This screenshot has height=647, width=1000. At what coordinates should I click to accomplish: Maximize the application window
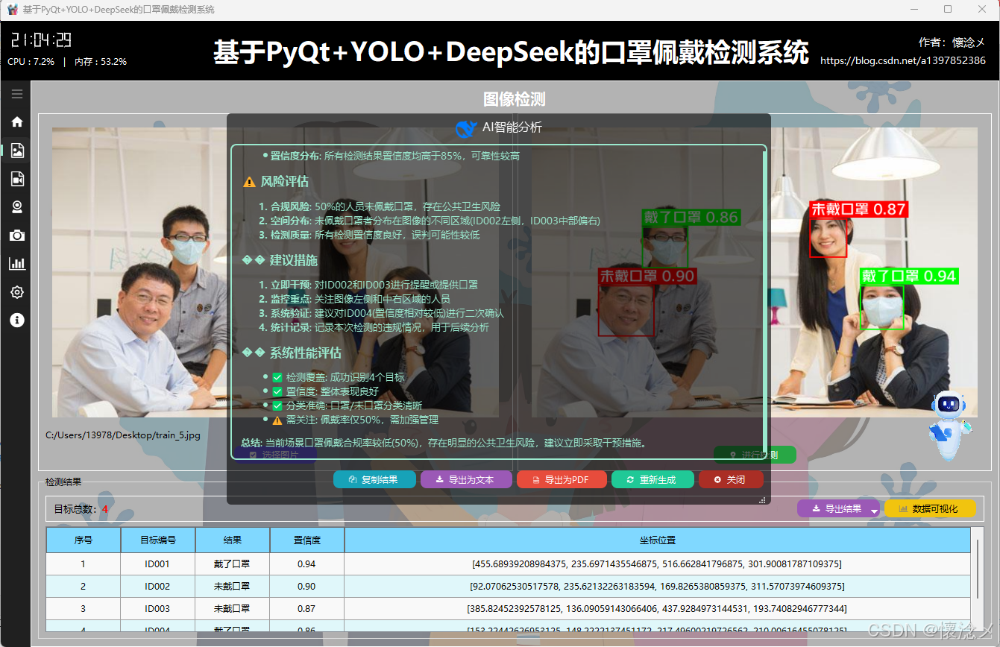coord(948,10)
